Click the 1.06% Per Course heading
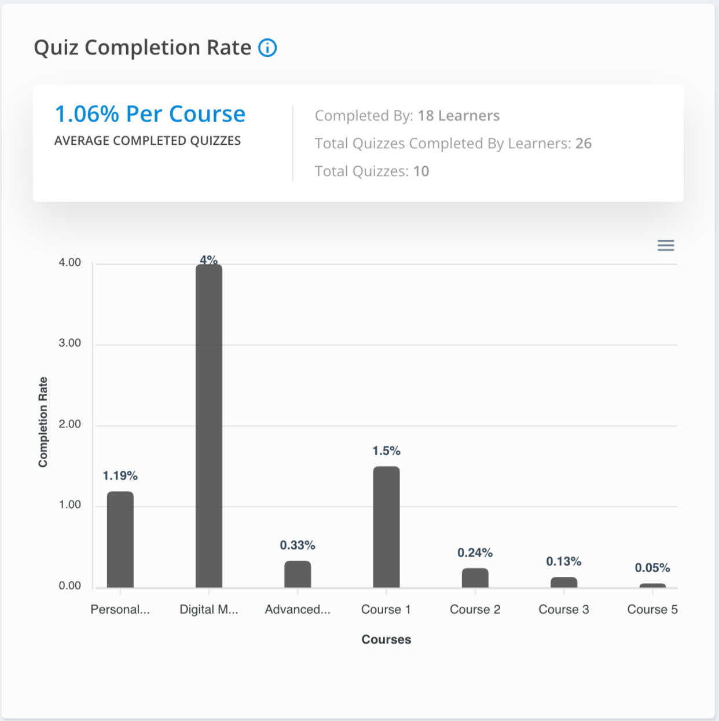This screenshot has width=719, height=721. click(x=150, y=114)
